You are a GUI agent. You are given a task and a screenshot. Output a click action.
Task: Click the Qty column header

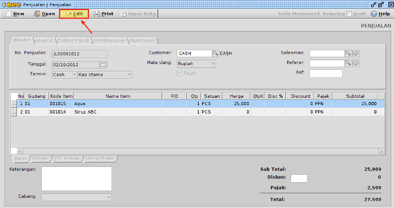click(194, 96)
